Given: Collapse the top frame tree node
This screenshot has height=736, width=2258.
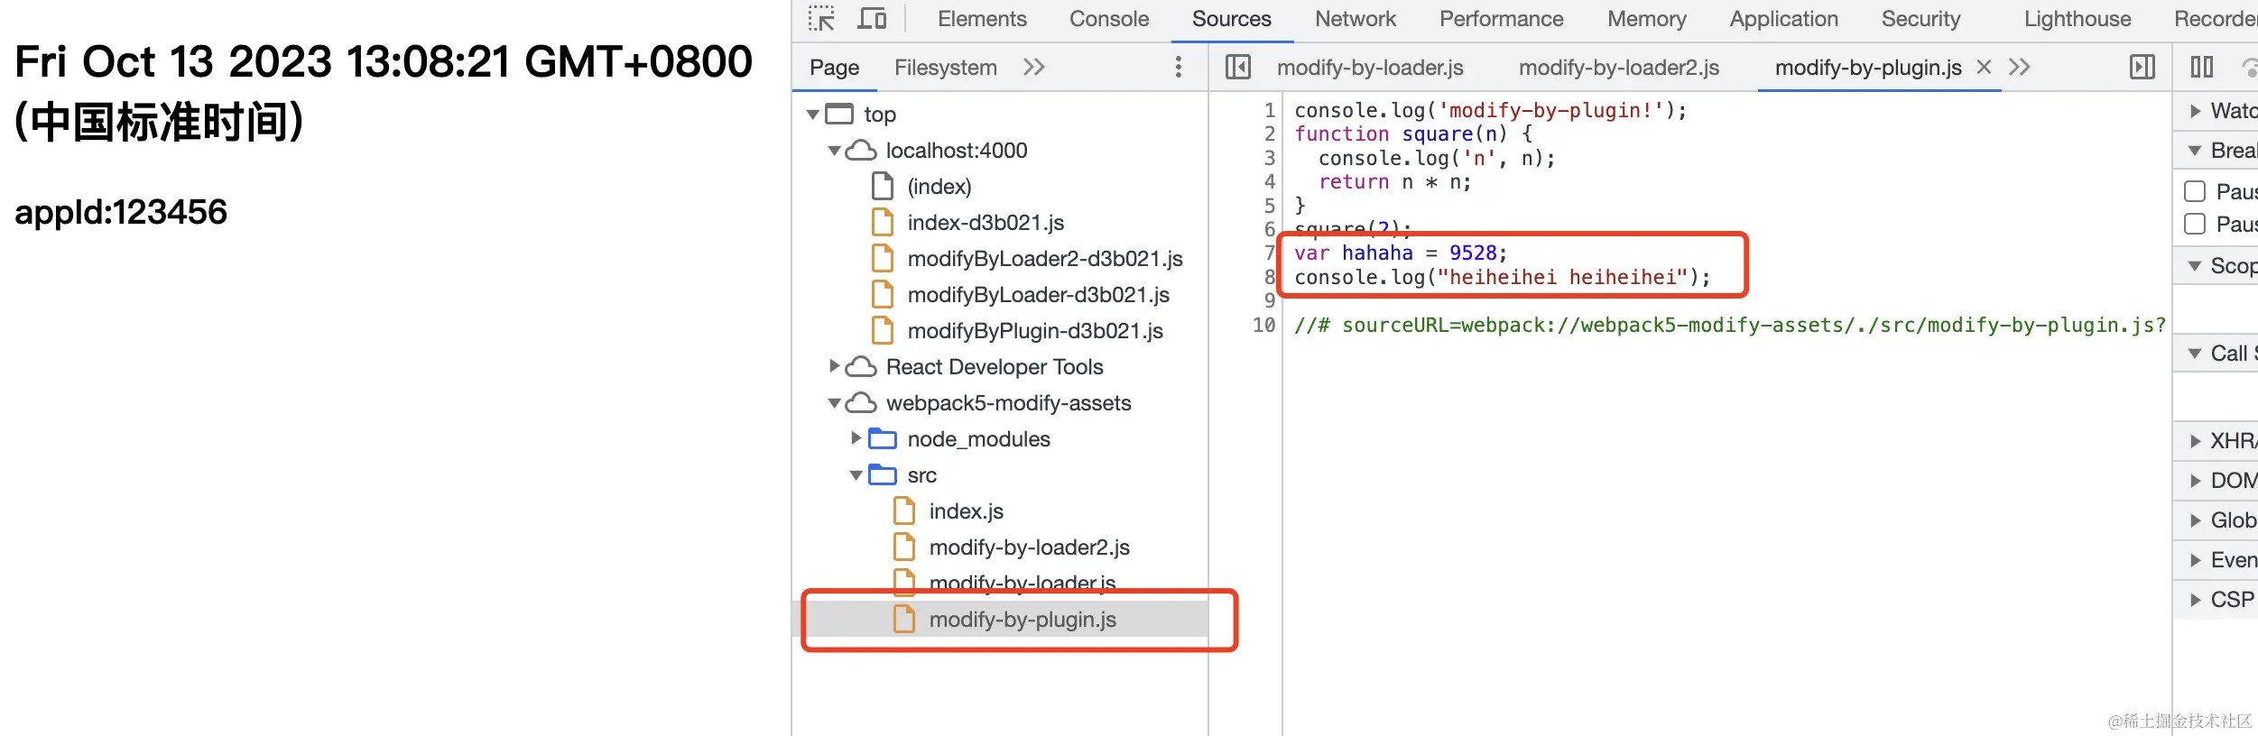Looking at the screenshot, I should pos(813,115).
